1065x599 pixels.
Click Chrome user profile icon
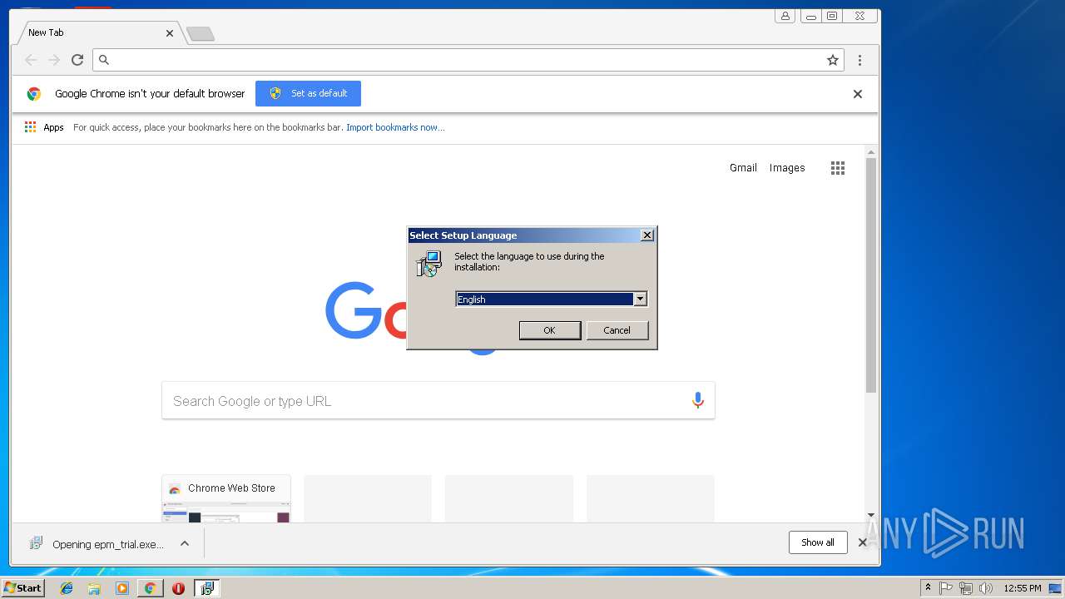coord(785,16)
